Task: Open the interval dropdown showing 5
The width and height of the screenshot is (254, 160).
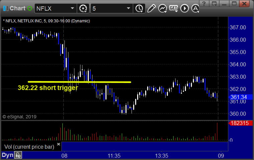Action: (111, 8)
